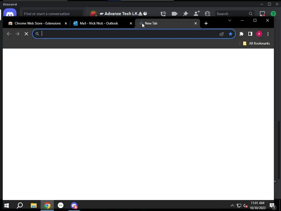
Task: Open Discord help
Action: coord(273,14)
